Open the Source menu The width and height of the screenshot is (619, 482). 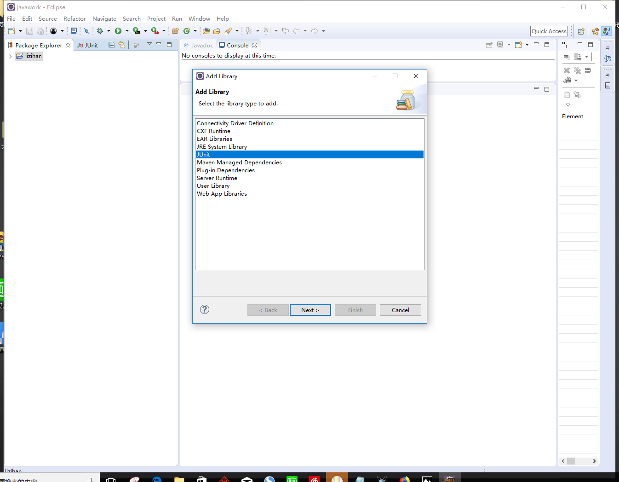[x=48, y=19]
